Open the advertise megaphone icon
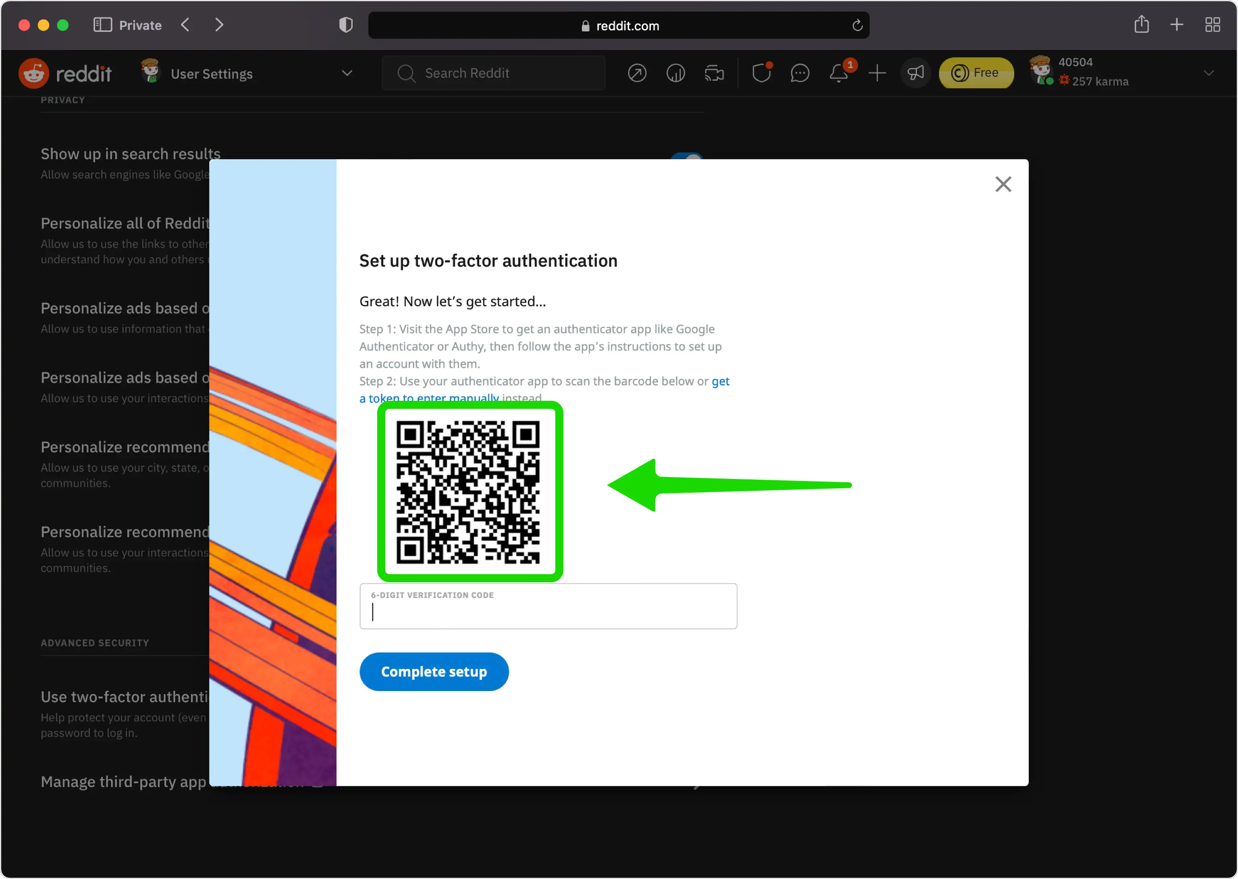 pos(915,73)
